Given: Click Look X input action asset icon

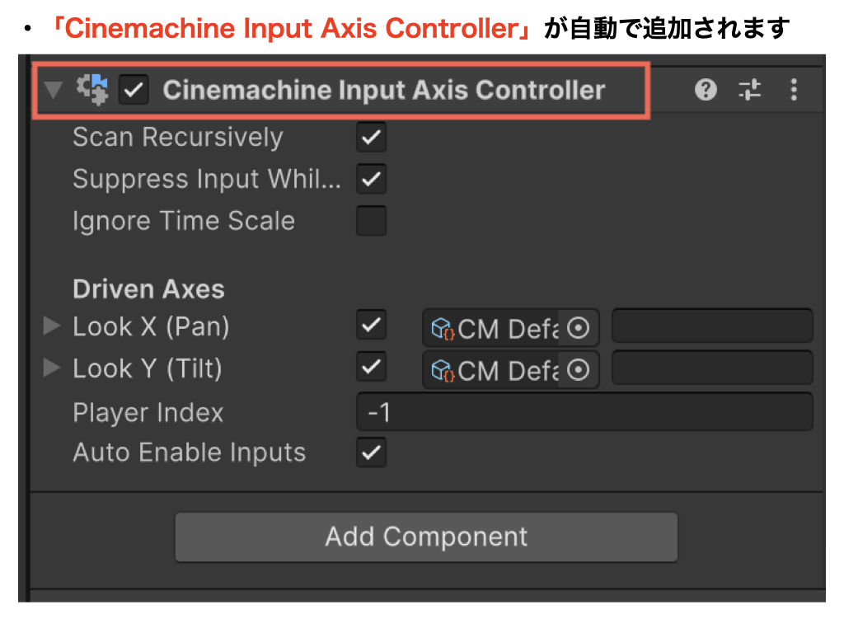Looking at the screenshot, I should 443,328.
